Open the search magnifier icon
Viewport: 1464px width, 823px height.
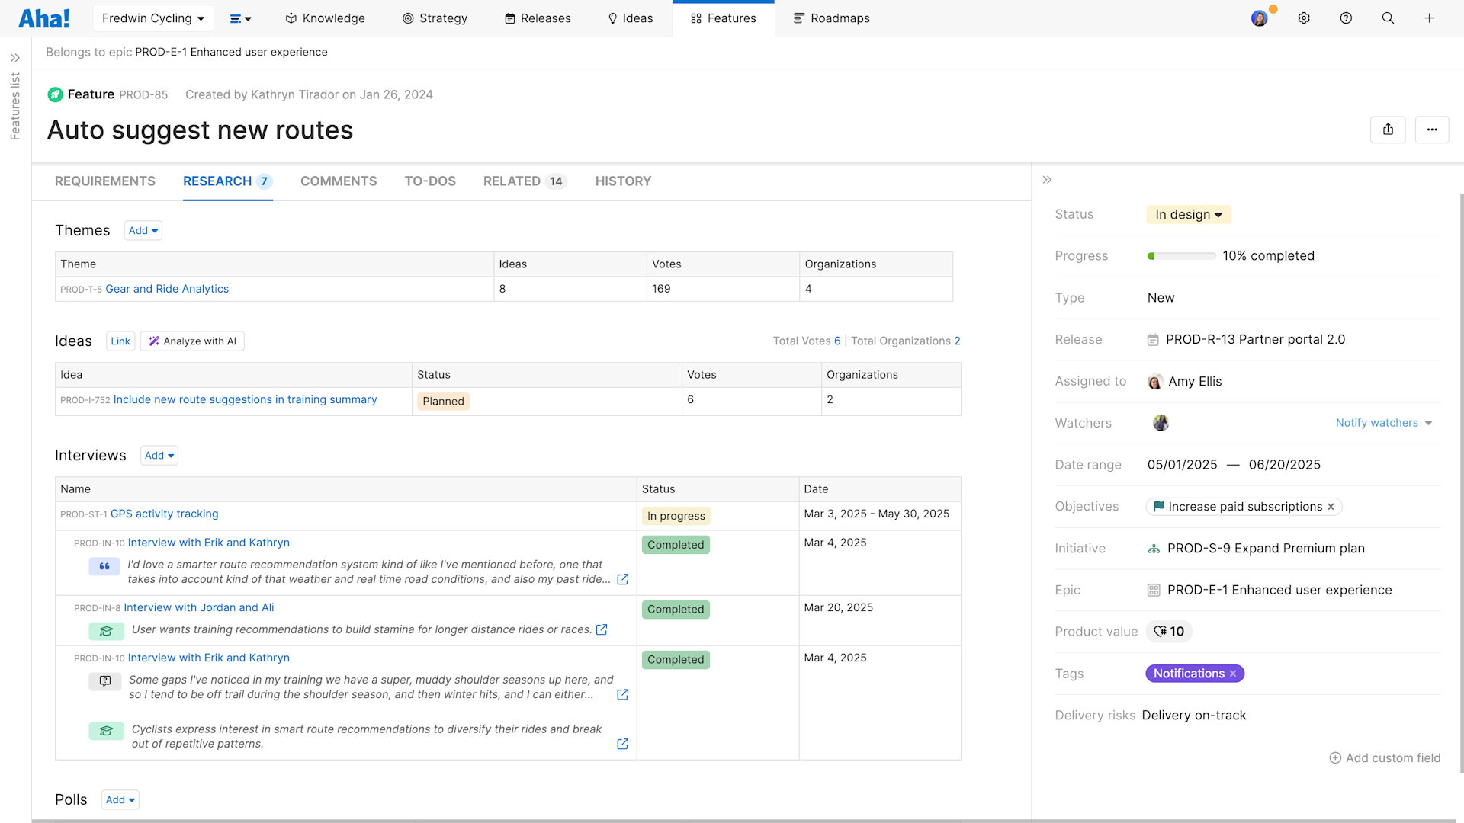[x=1388, y=18]
